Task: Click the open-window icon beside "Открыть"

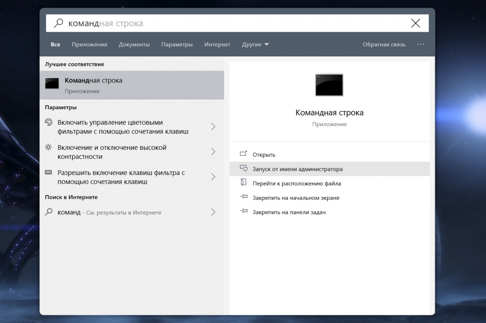Action: coord(243,154)
